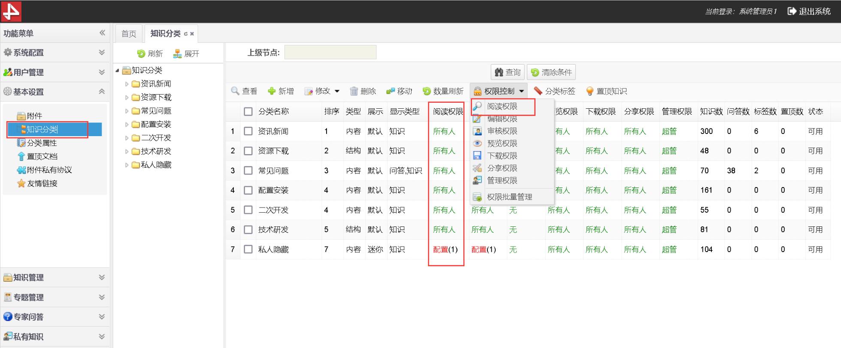Click the 删除 trash can toolbar item

[363, 91]
